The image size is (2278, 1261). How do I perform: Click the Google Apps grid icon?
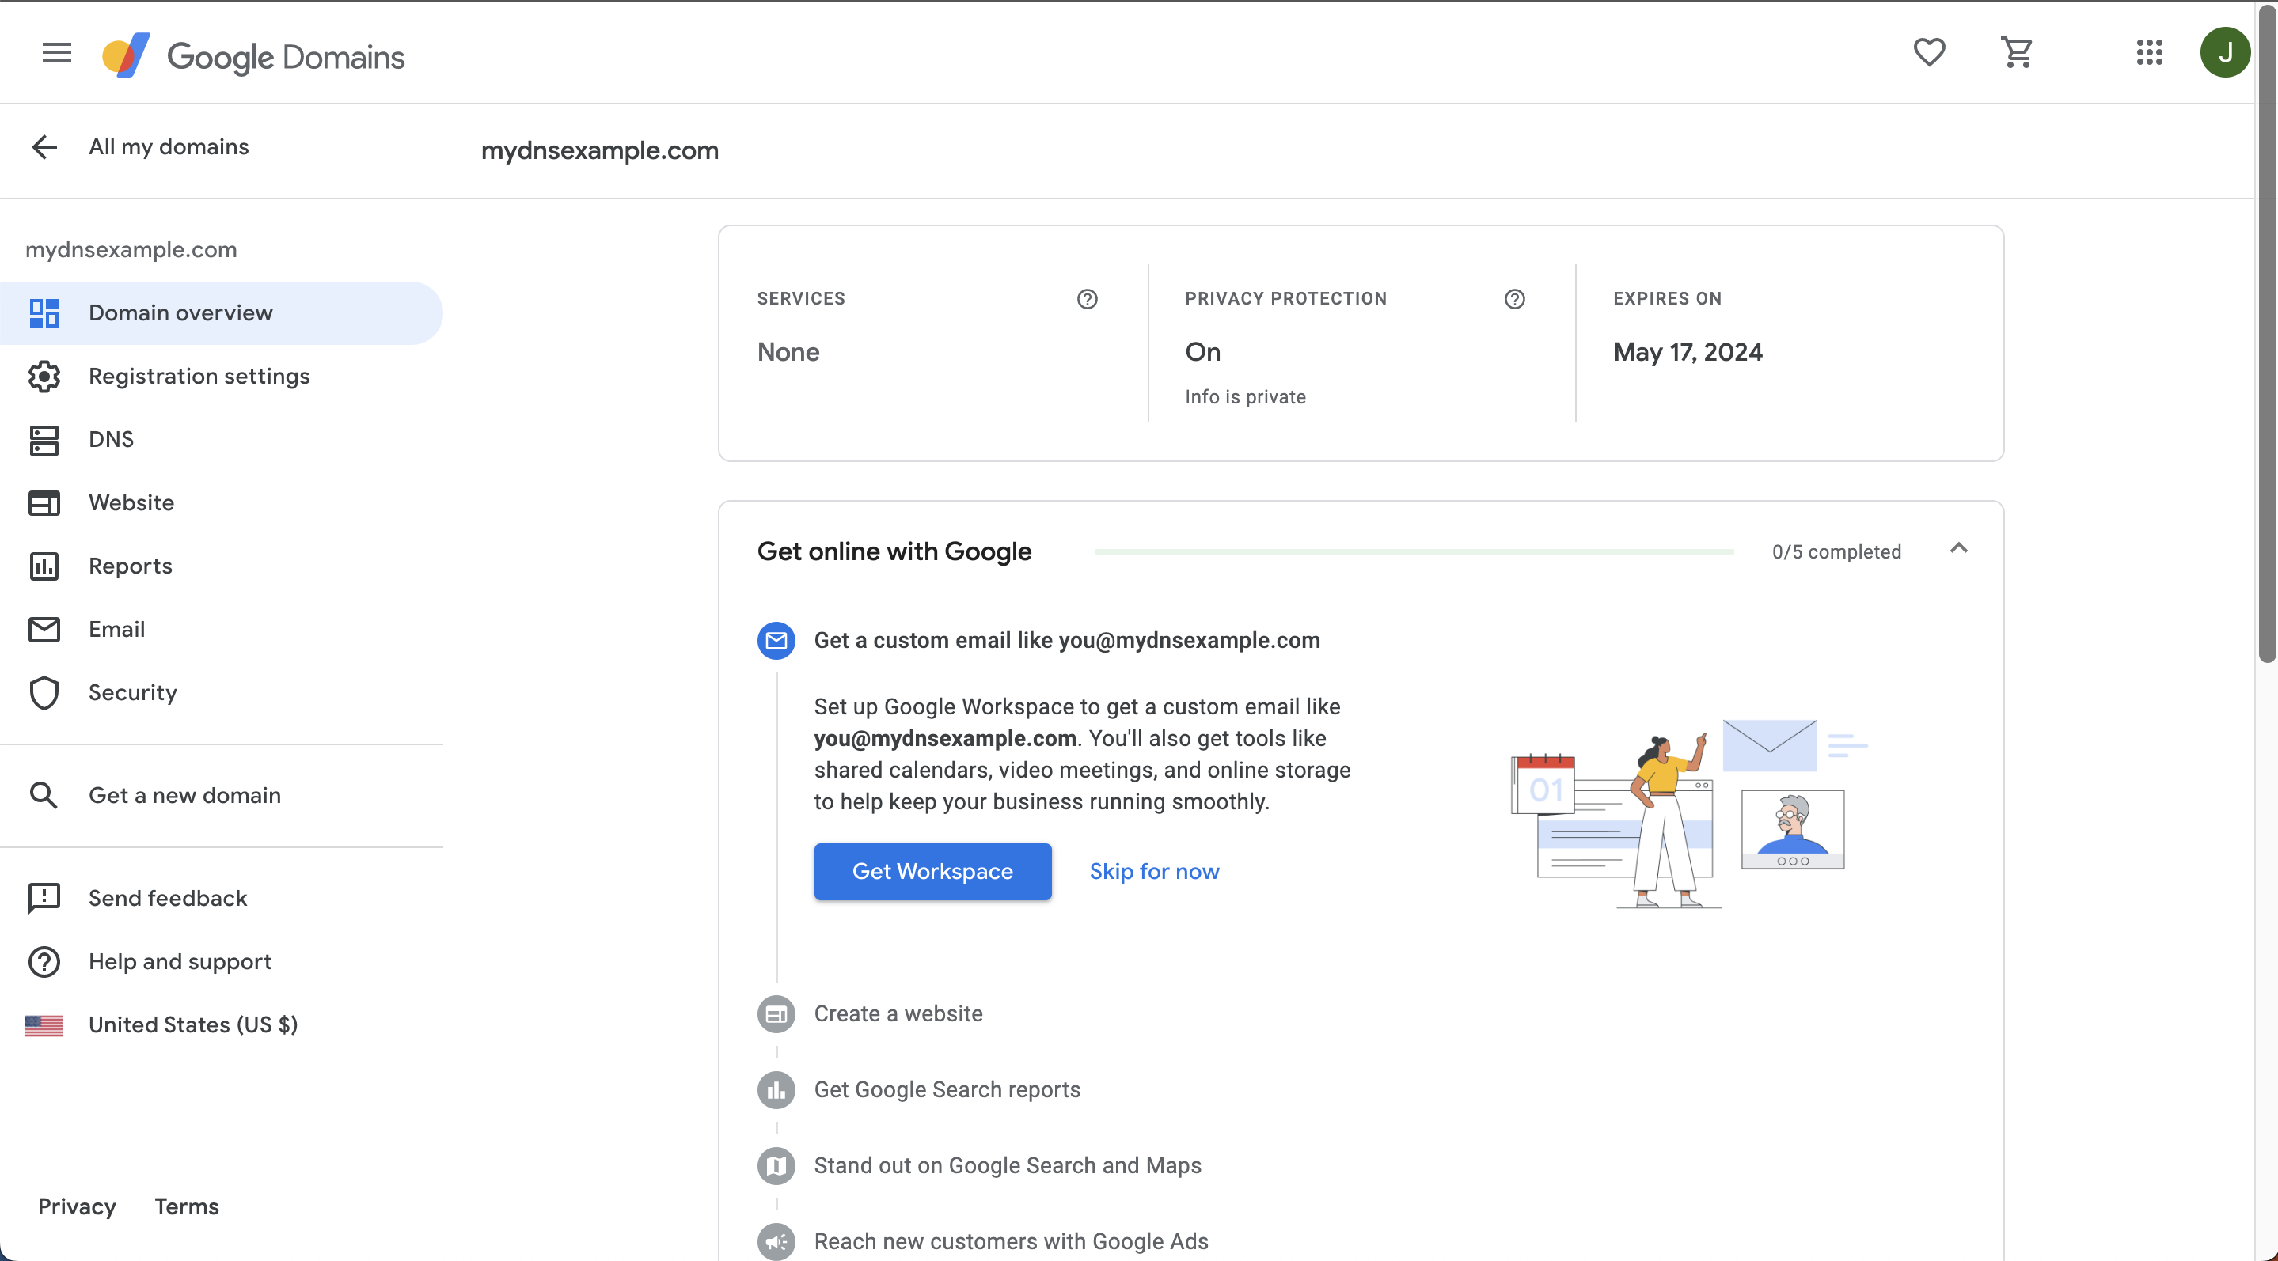[2151, 51]
